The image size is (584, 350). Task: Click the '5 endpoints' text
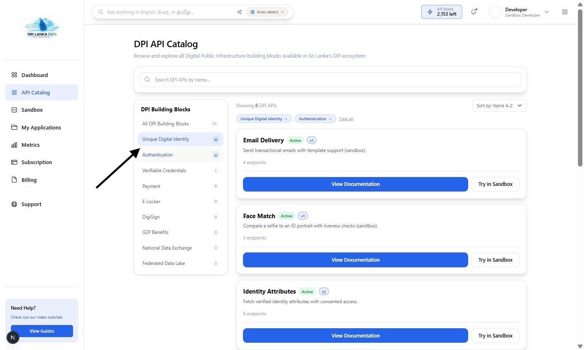coord(255,238)
